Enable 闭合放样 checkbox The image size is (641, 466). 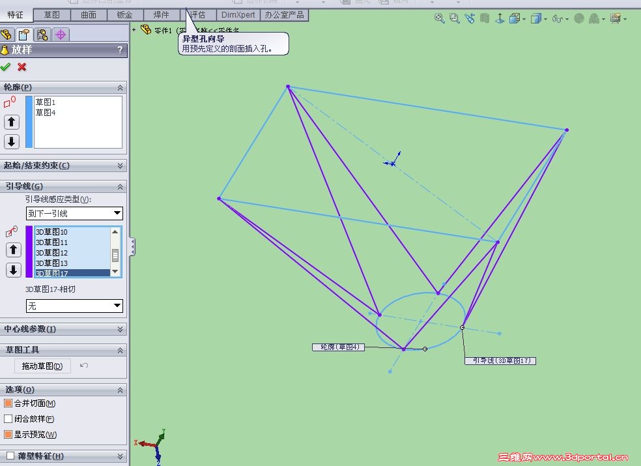pyautogui.click(x=8, y=418)
